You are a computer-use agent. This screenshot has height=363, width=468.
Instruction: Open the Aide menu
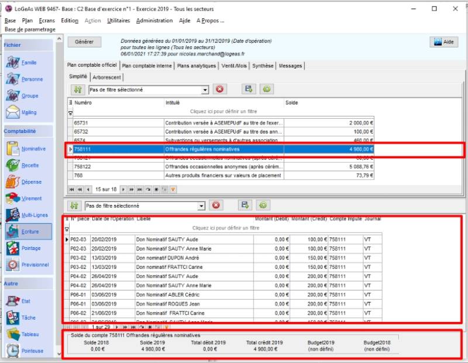184,20
